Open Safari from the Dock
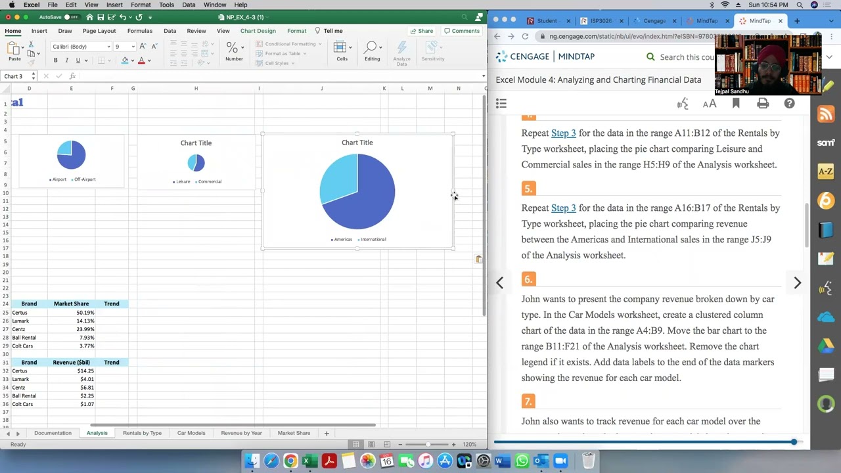Viewport: 841px width, 473px height. 271,461
